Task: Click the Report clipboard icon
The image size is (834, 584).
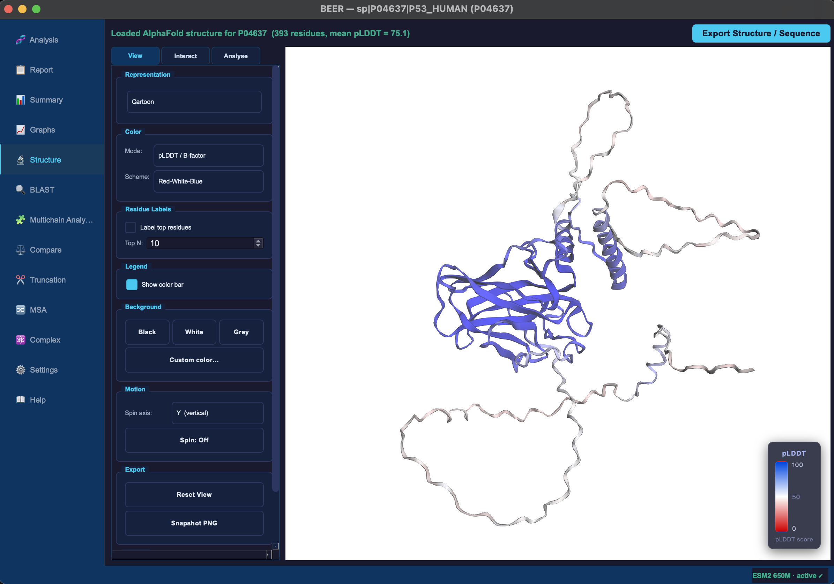Action: click(x=20, y=70)
